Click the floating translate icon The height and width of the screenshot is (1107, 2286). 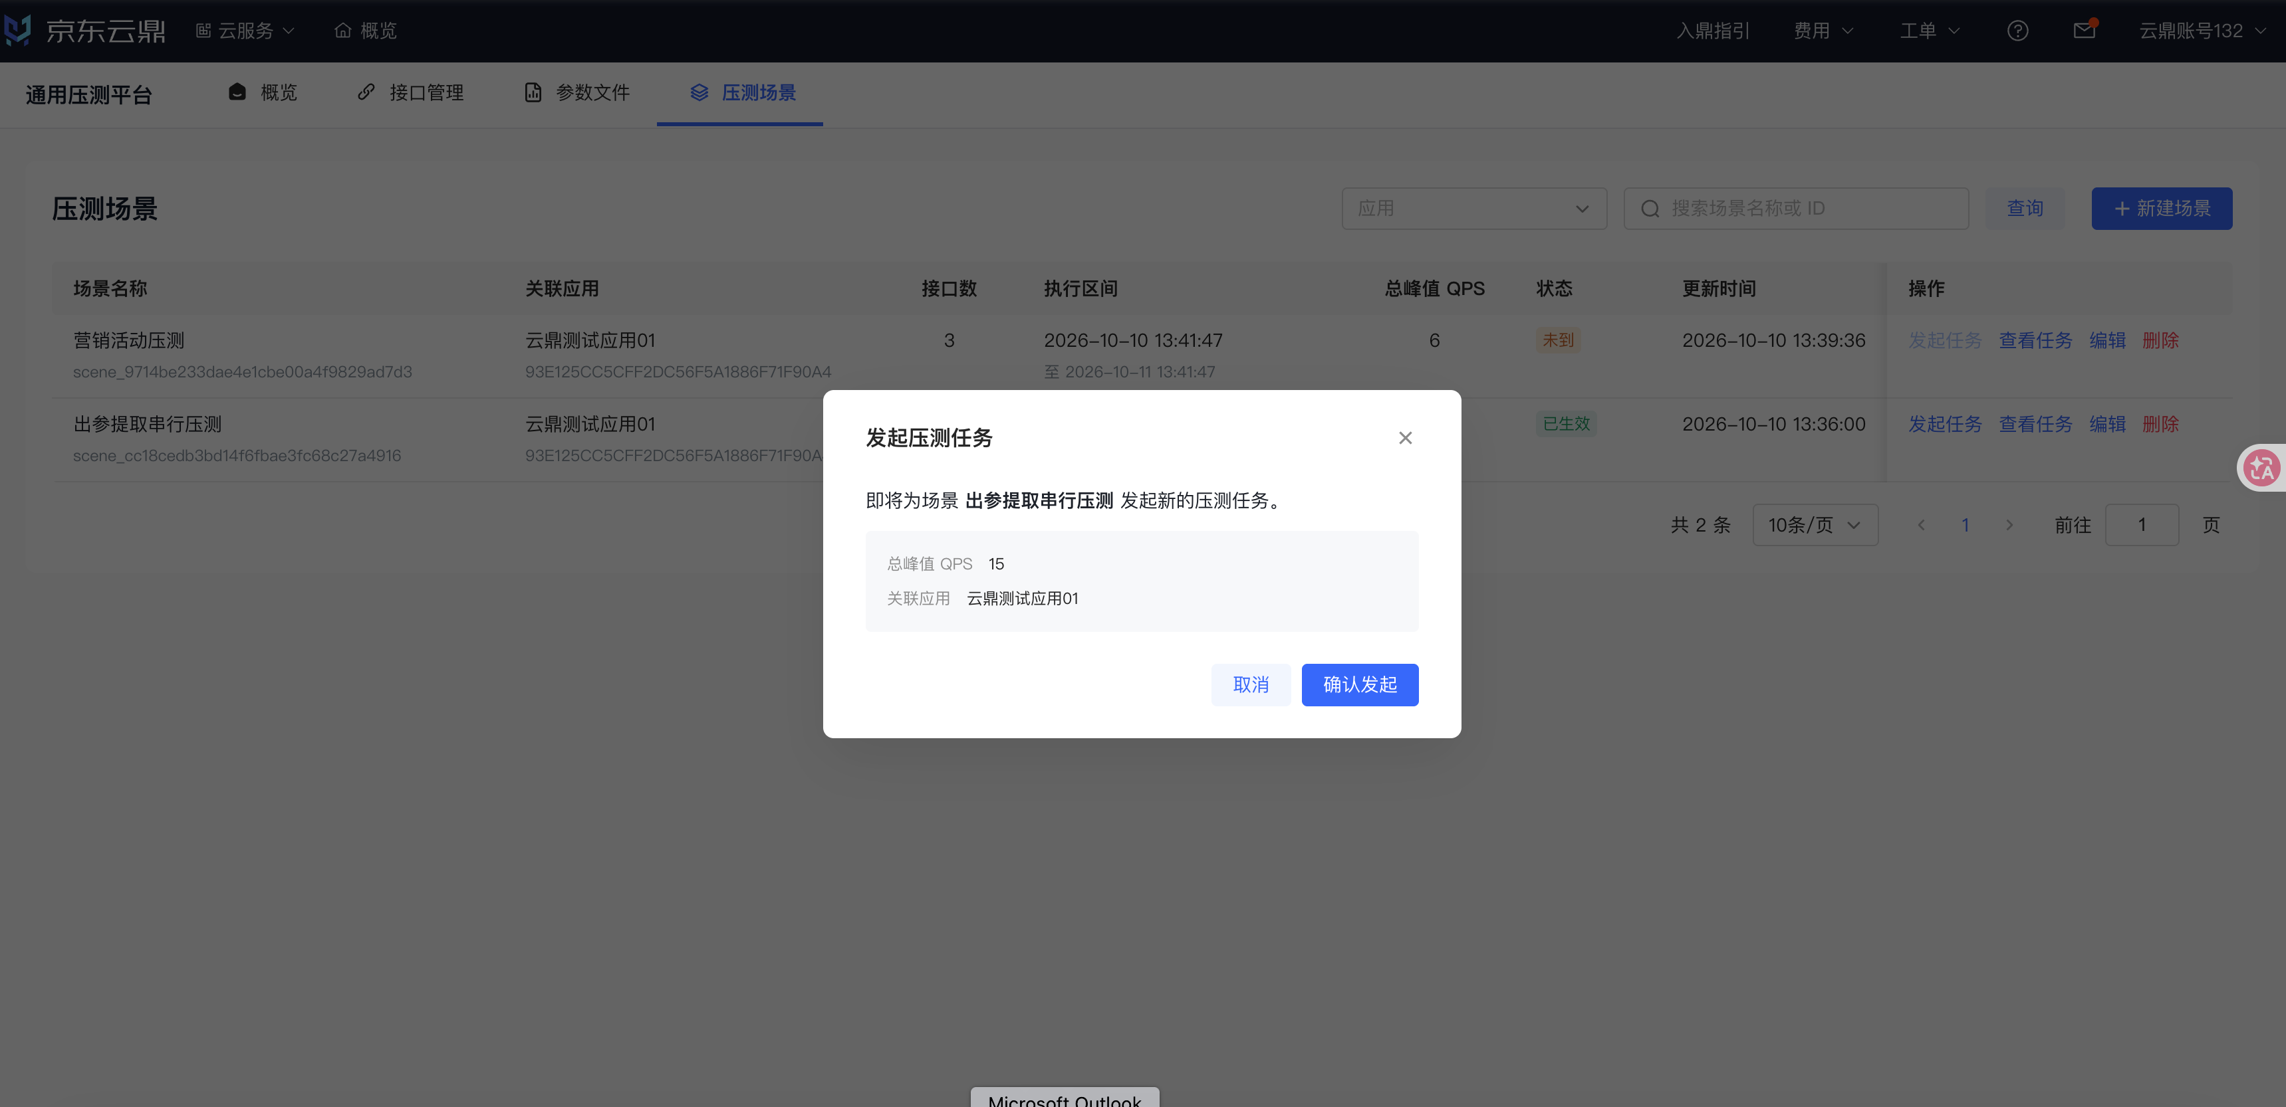[2261, 468]
